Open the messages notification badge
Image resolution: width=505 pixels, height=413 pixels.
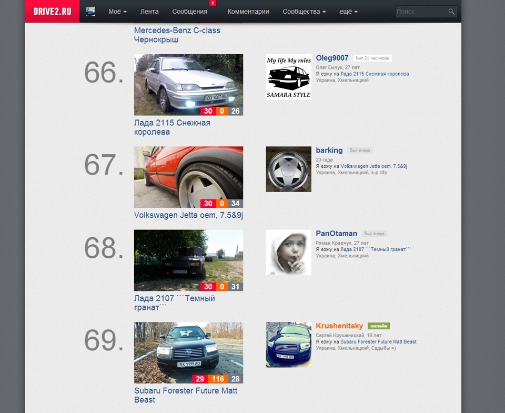coord(213,3)
